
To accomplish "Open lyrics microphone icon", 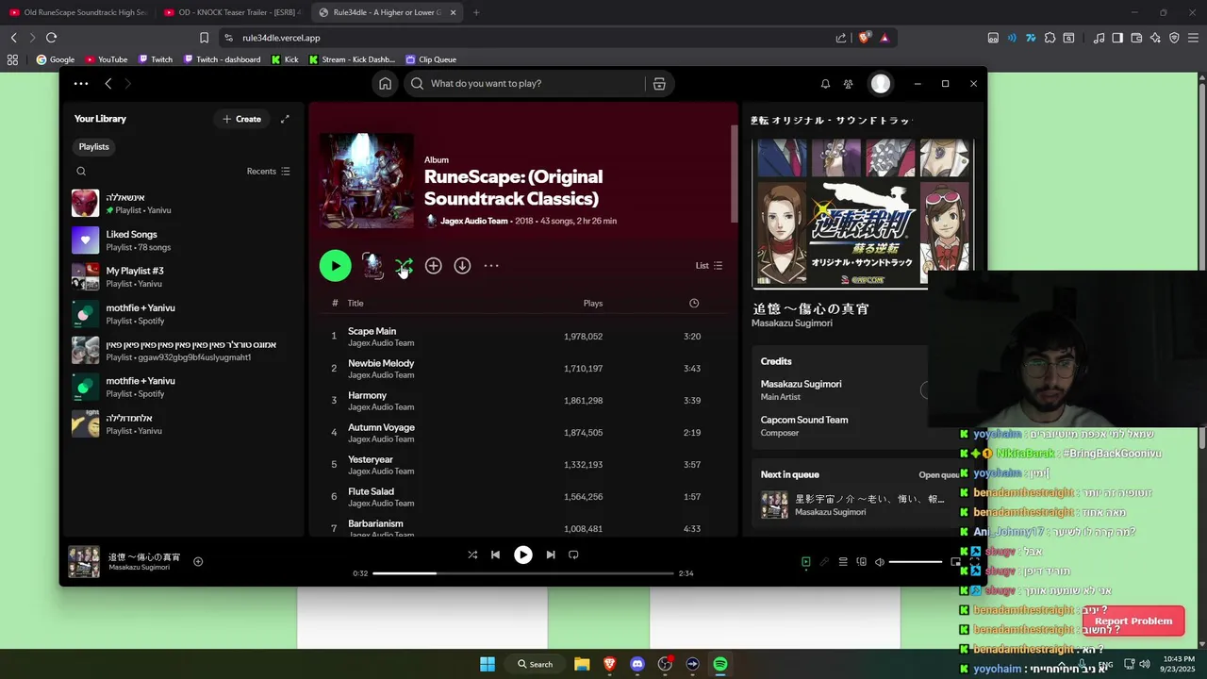I will [824, 562].
